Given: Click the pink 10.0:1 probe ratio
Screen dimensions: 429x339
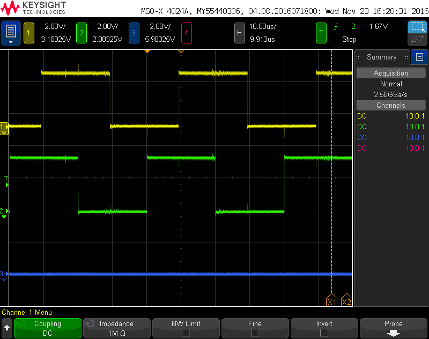Looking at the screenshot, I should [x=415, y=148].
